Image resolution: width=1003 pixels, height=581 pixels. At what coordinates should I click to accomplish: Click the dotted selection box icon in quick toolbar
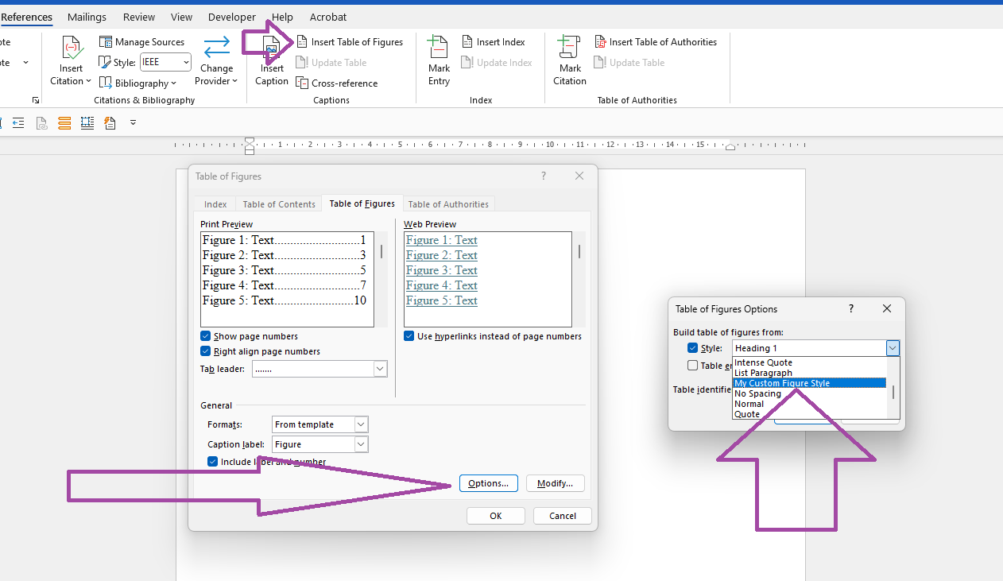click(87, 122)
